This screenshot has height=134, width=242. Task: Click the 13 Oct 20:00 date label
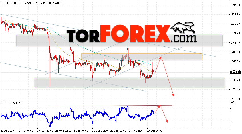tap(154, 131)
